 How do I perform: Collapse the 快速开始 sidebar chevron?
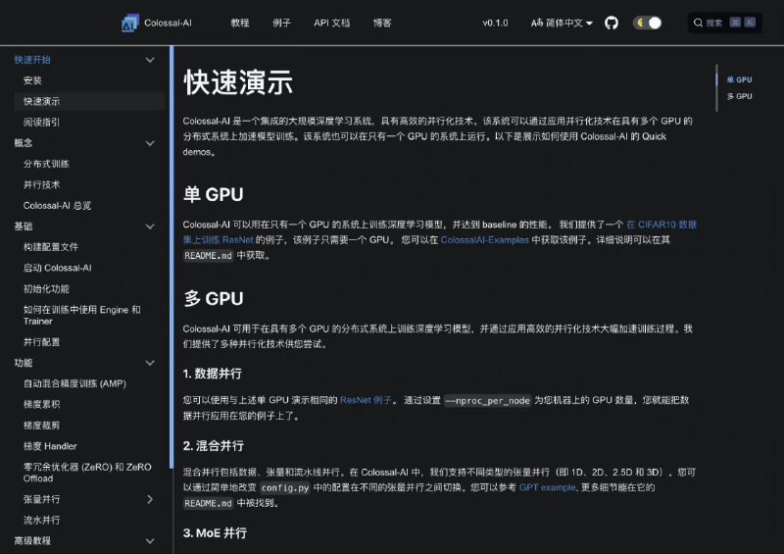(150, 60)
